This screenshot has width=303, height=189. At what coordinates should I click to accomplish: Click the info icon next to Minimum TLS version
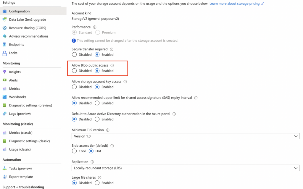pos(108,130)
